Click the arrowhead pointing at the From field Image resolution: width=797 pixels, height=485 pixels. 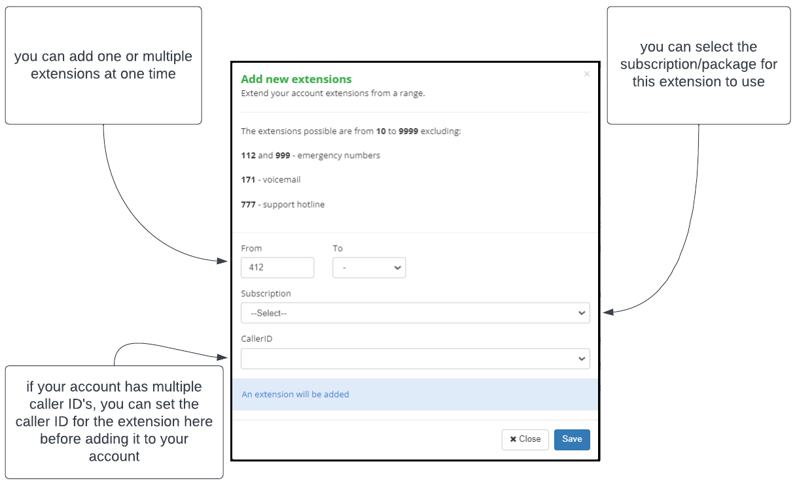222,261
